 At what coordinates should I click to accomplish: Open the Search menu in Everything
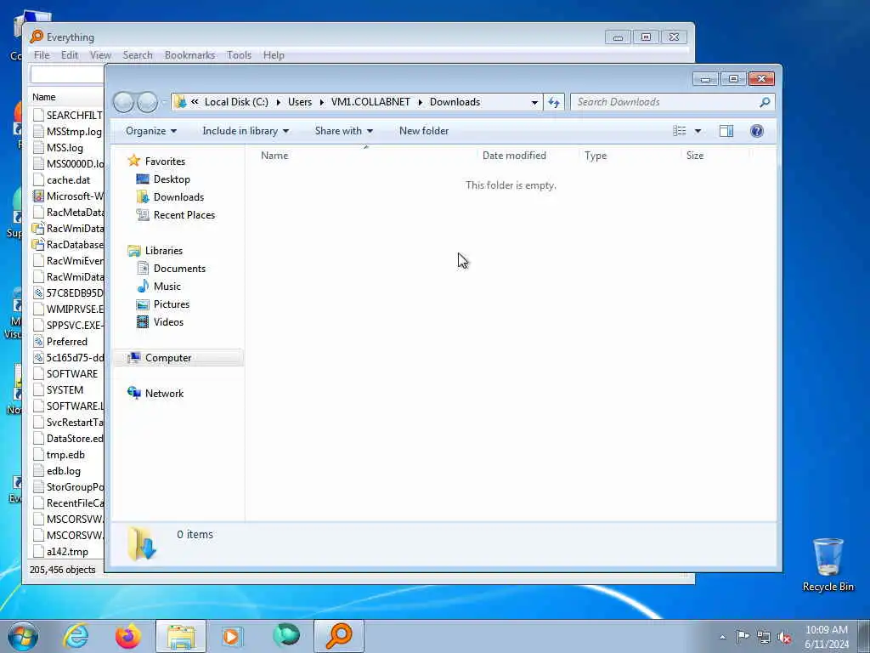tap(138, 55)
